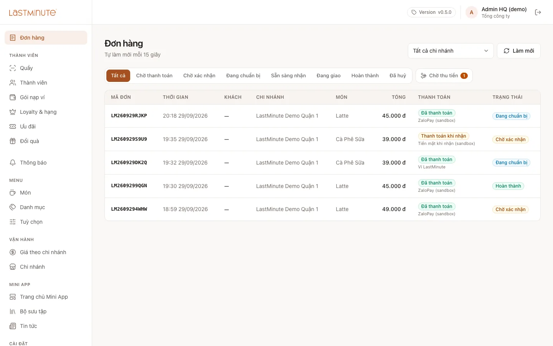Click the Thông báo bell icon
The height and width of the screenshot is (346, 553).
(x=13, y=163)
